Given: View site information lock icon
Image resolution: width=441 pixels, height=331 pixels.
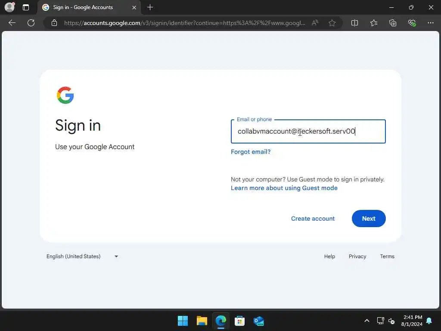Looking at the screenshot, I should 54,23.
